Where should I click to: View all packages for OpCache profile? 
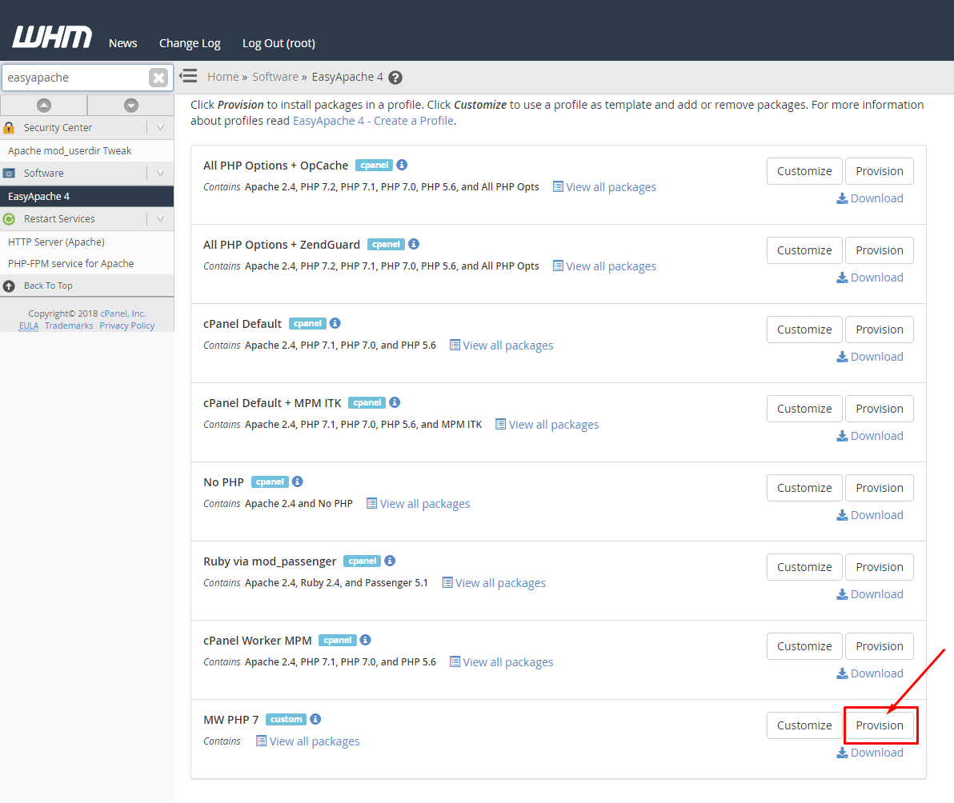[x=605, y=187]
